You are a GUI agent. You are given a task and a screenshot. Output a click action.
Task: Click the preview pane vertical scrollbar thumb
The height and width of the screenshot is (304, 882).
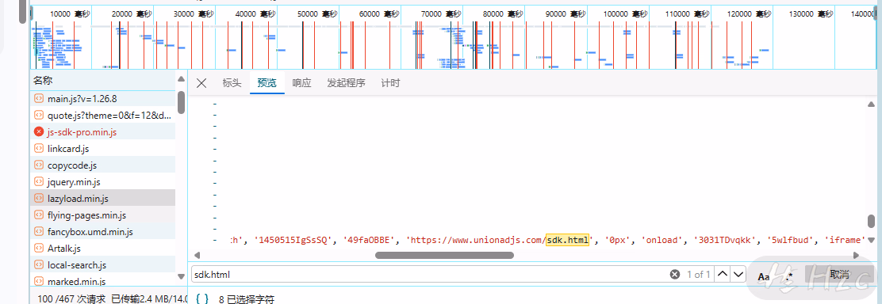[x=872, y=222]
